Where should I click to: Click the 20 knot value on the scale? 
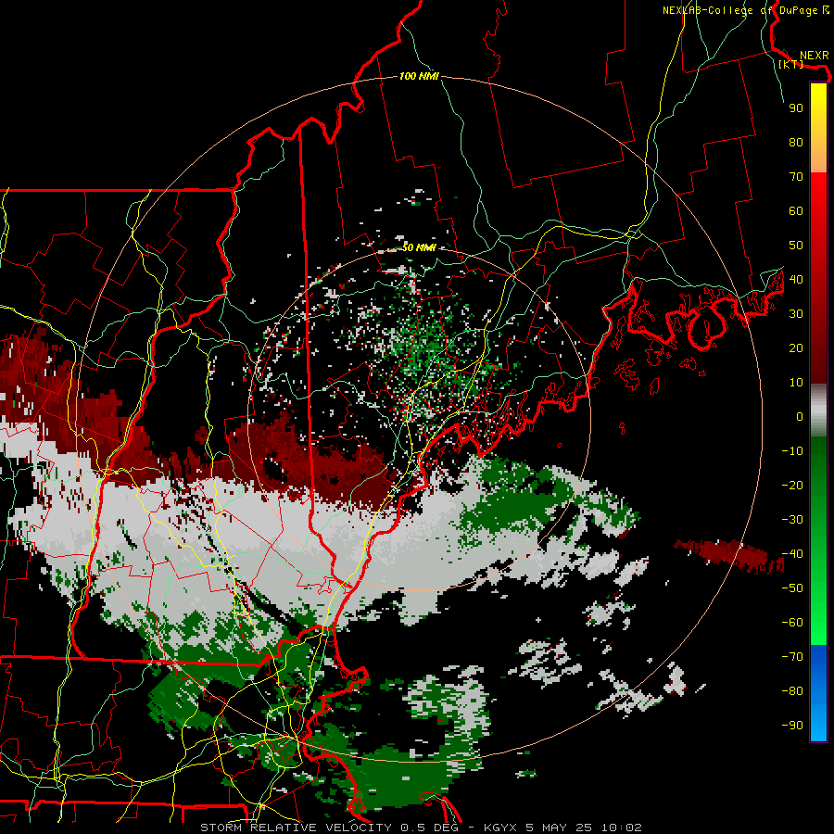796,348
